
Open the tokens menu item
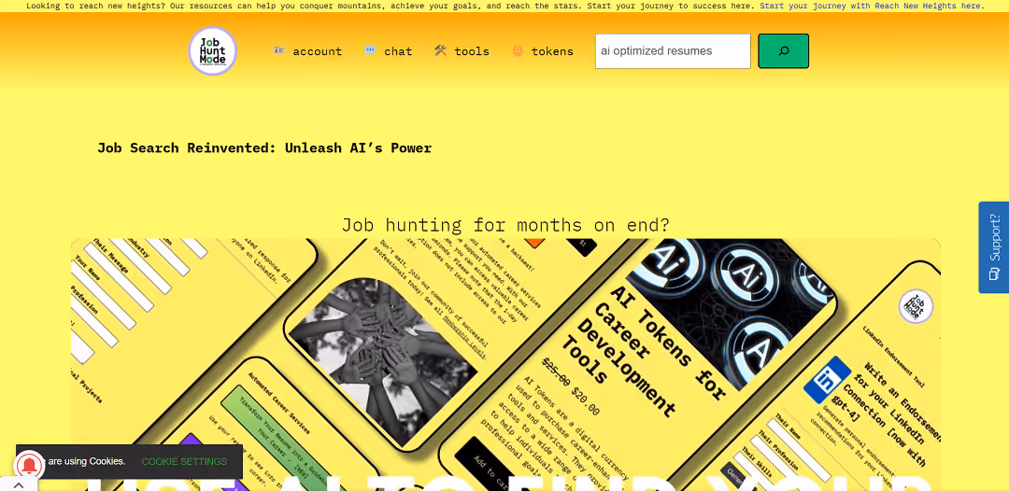543,51
